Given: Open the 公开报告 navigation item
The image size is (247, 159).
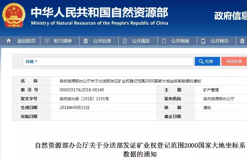Looking at the screenshot, I should tap(219, 41).
